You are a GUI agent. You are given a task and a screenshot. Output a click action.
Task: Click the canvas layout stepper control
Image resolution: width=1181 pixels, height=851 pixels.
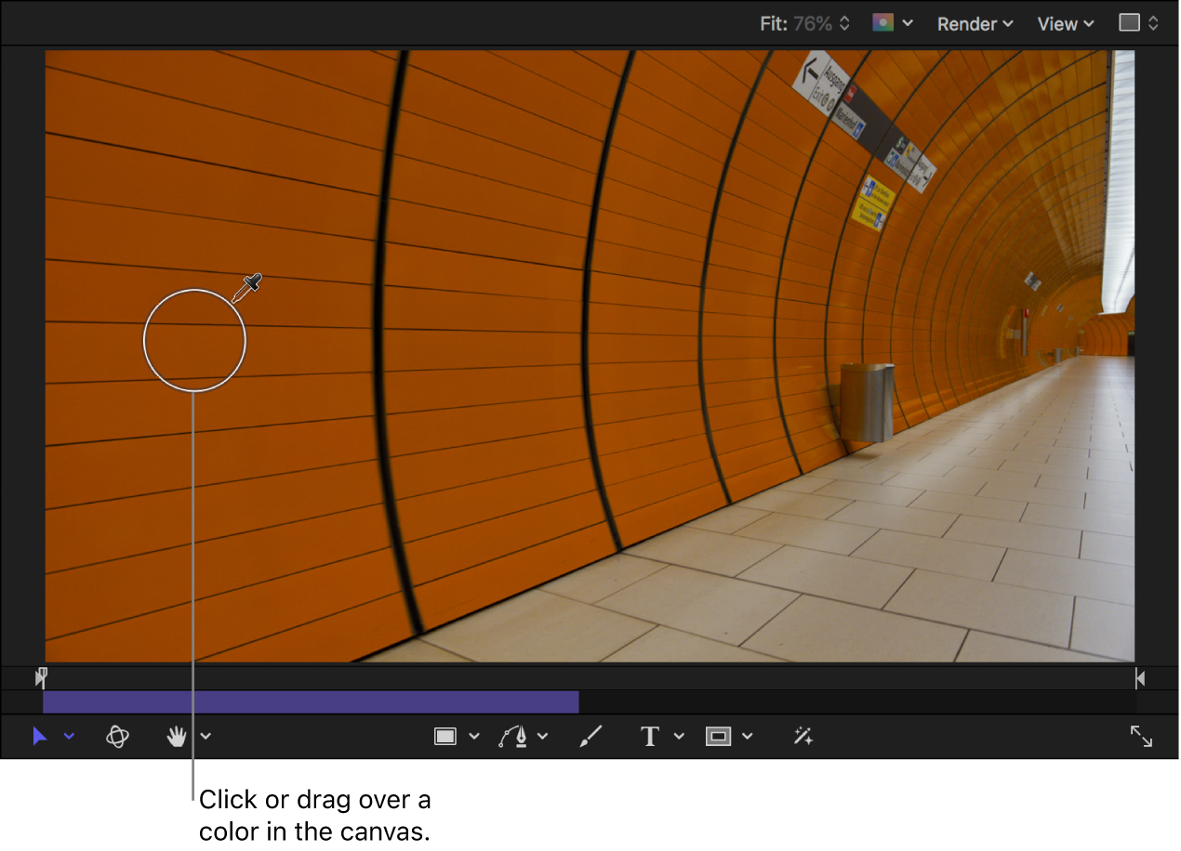point(1136,23)
